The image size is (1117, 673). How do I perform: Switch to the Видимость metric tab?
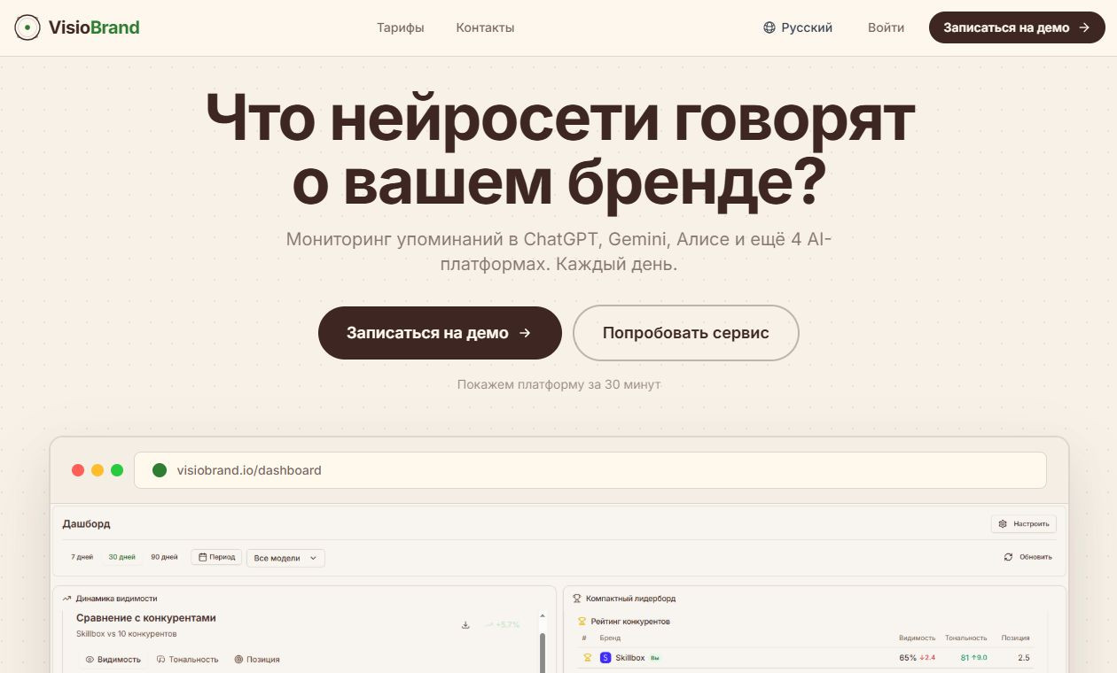(113, 659)
